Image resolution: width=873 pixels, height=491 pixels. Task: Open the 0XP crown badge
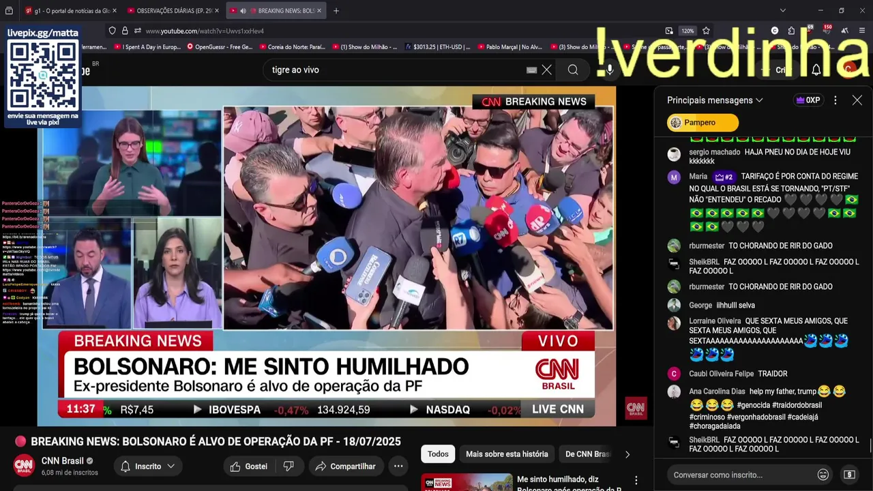[x=808, y=100]
